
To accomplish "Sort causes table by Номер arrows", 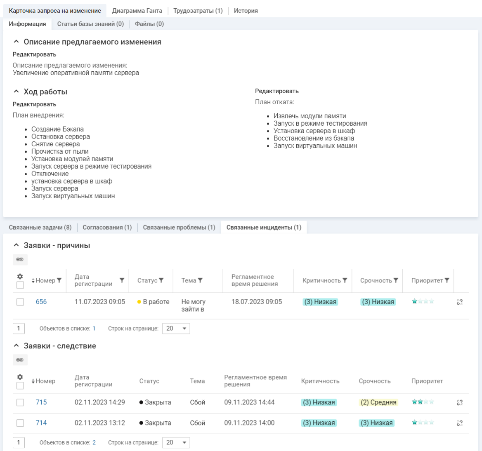I will (33, 281).
